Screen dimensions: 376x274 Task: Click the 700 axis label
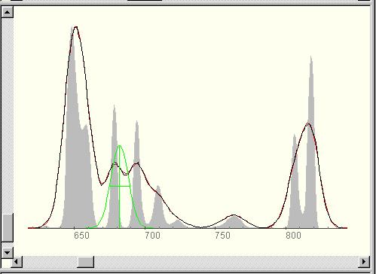pyautogui.click(x=152, y=236)
